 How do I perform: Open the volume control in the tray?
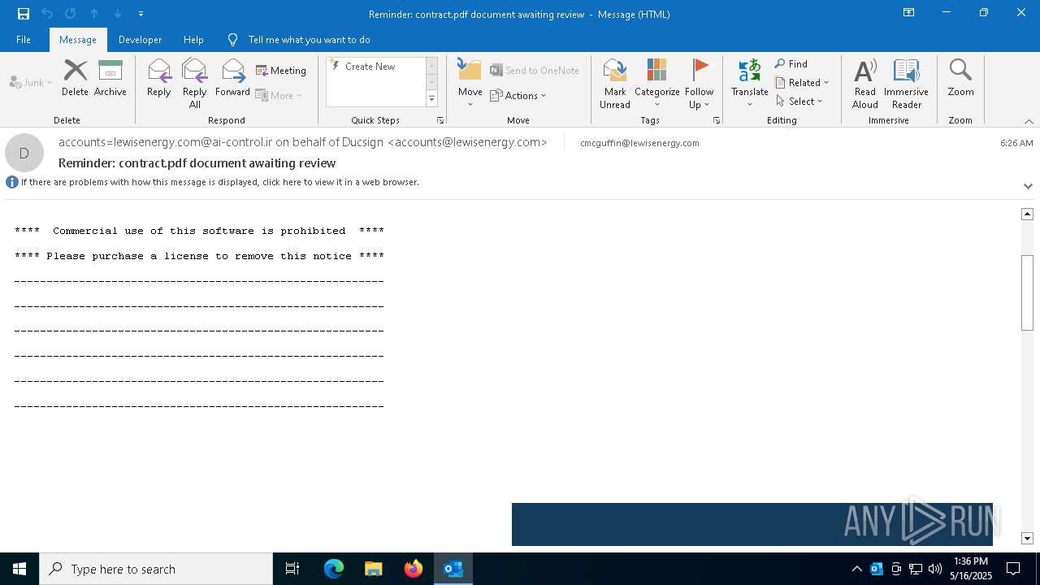[935, 569]
